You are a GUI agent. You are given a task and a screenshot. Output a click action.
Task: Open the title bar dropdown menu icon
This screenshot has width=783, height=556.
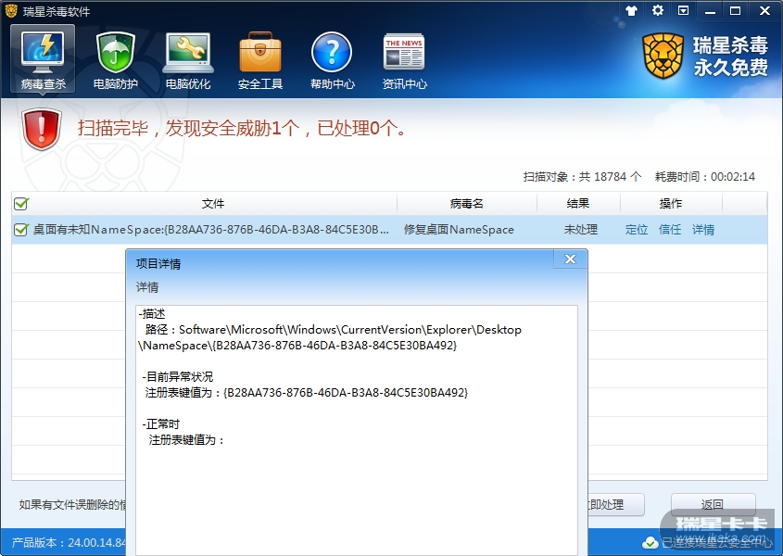click(684, 10)
